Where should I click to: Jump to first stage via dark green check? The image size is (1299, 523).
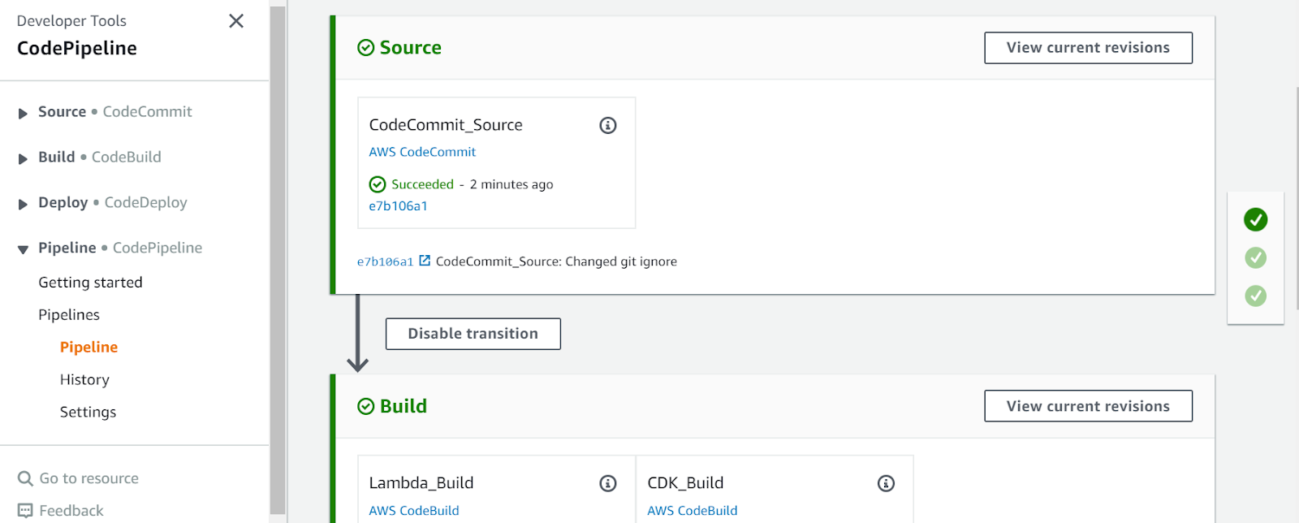pos(1255,219)
